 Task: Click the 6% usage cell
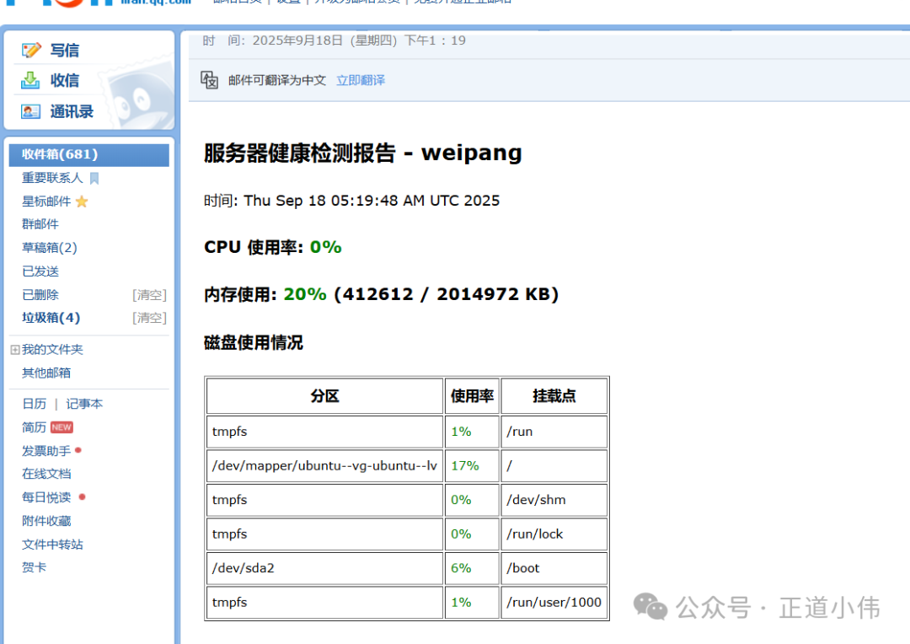(x=472, y=568)
